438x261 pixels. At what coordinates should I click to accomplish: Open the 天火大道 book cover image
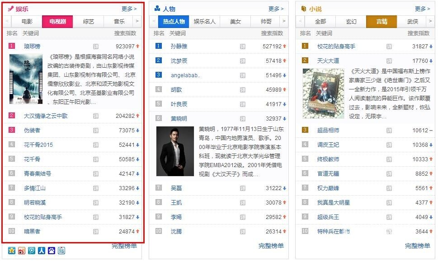(x=320, y=93)
